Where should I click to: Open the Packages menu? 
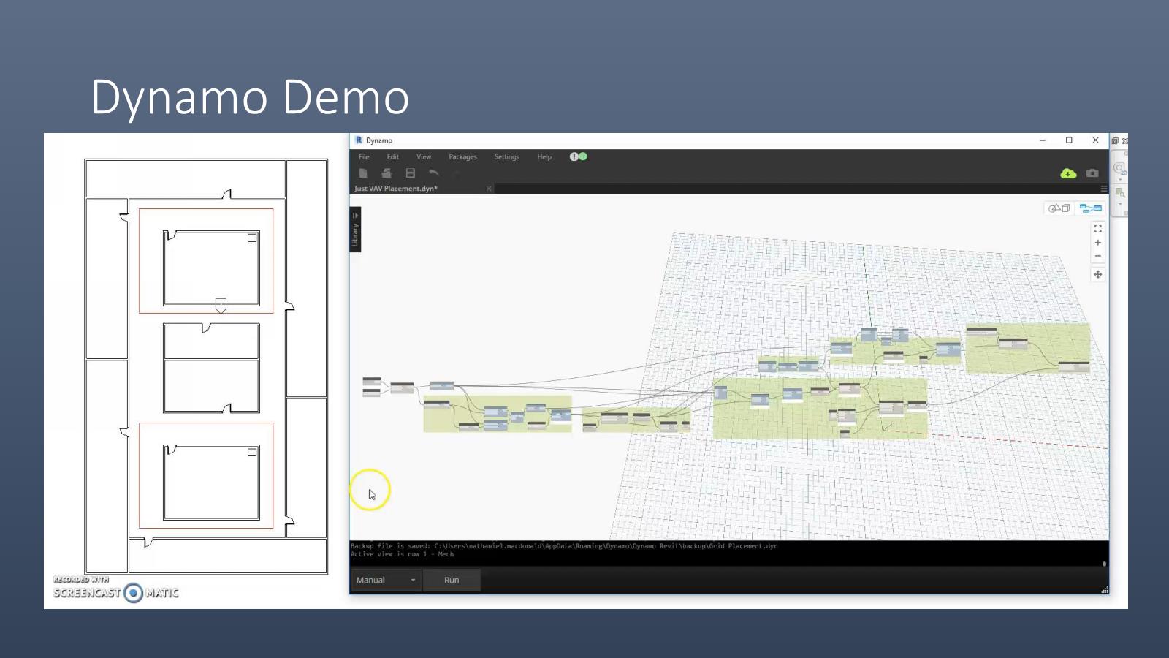[462, 156]
